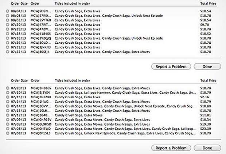Select order number MGWJ3Y2QJQ text
This screenshot has width=226, height=154.
click(41, 38)
